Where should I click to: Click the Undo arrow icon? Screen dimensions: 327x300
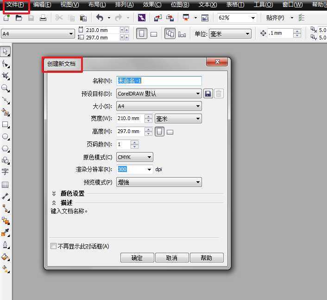[x=100, y=18]
